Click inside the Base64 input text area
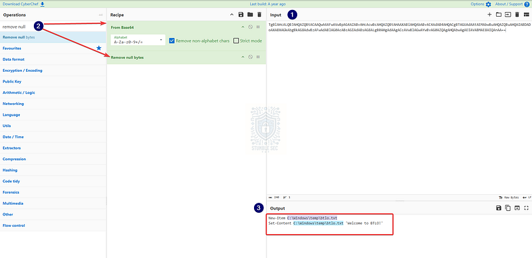Image resolution: width=532 pixels, height=258 pixels. pos(399,108)
